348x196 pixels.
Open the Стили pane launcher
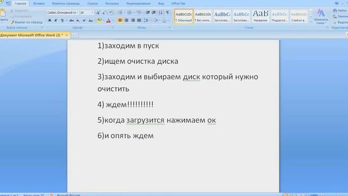click(x=327, y=28)
